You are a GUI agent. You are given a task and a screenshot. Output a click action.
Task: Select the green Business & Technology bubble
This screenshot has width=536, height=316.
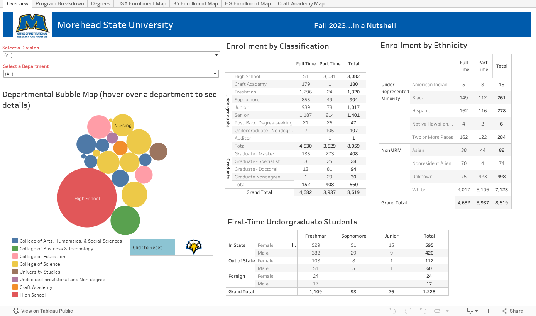[x=125, y=220]
